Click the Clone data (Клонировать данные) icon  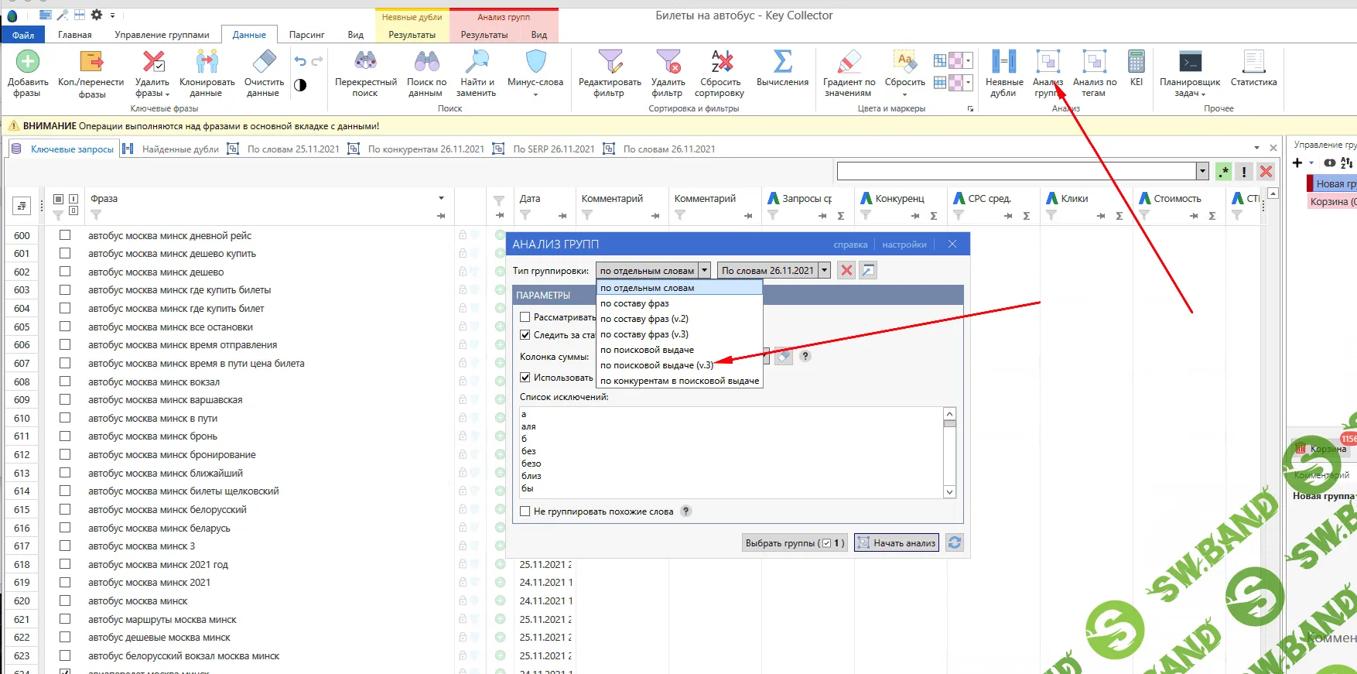[x=207, y=63]
